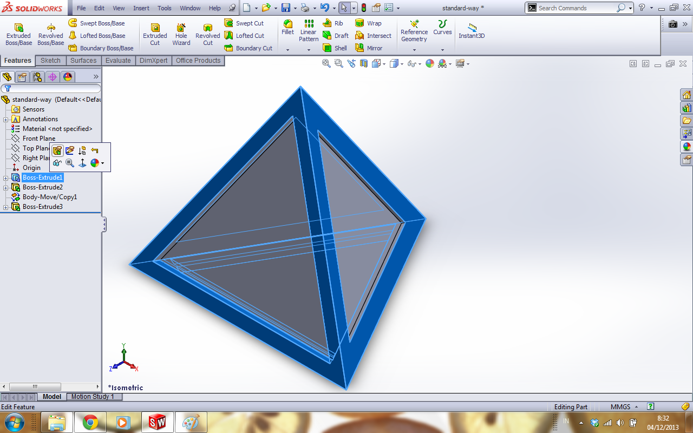This screenshot has height=433, width=693.
Task: Select the Lofted Cut command
Action: pos(244,36)
